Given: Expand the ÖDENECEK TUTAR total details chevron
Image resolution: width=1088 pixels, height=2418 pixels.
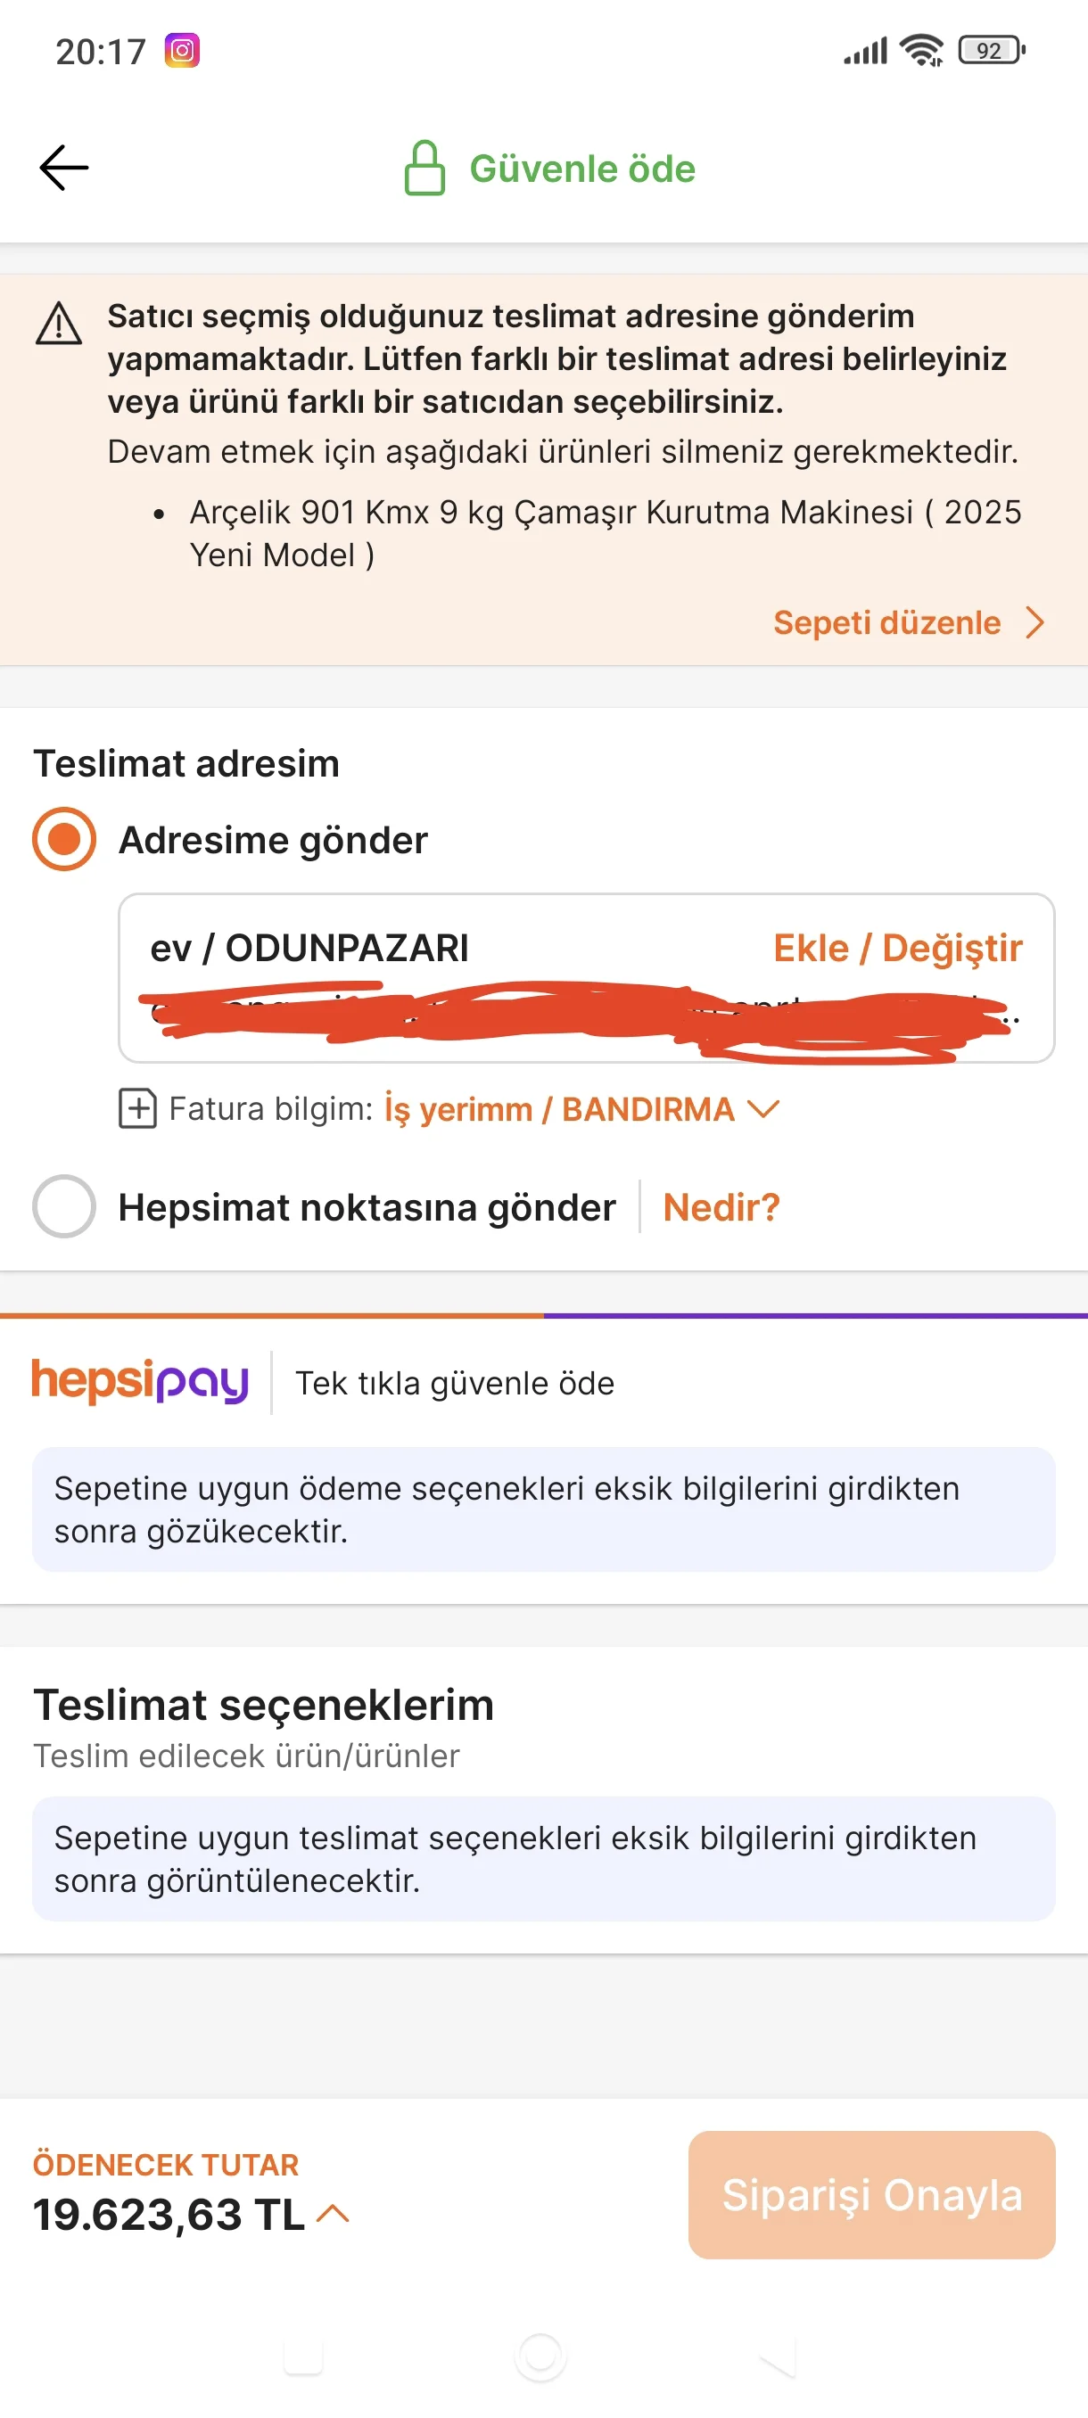Looking at the screenshot, I should point(334,2213).
